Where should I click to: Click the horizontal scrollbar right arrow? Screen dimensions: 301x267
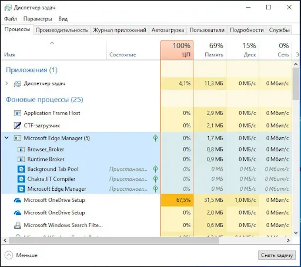coord(288,240)
